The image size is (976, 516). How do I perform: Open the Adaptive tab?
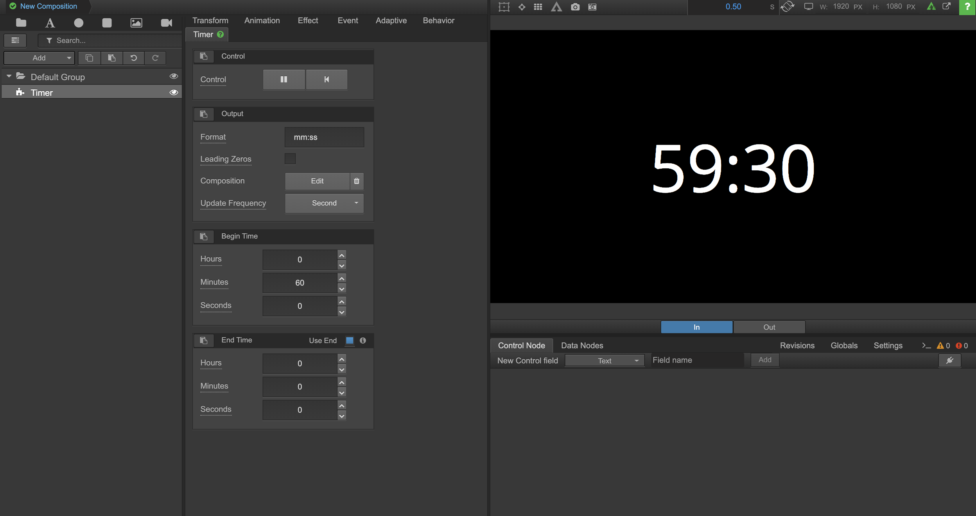click(x=391, y=20)
